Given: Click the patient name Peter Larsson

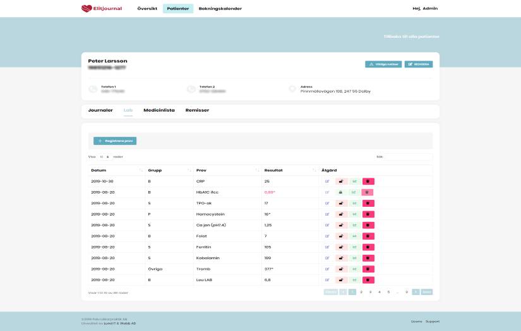Looking at the screenshot, I should 107,61.
